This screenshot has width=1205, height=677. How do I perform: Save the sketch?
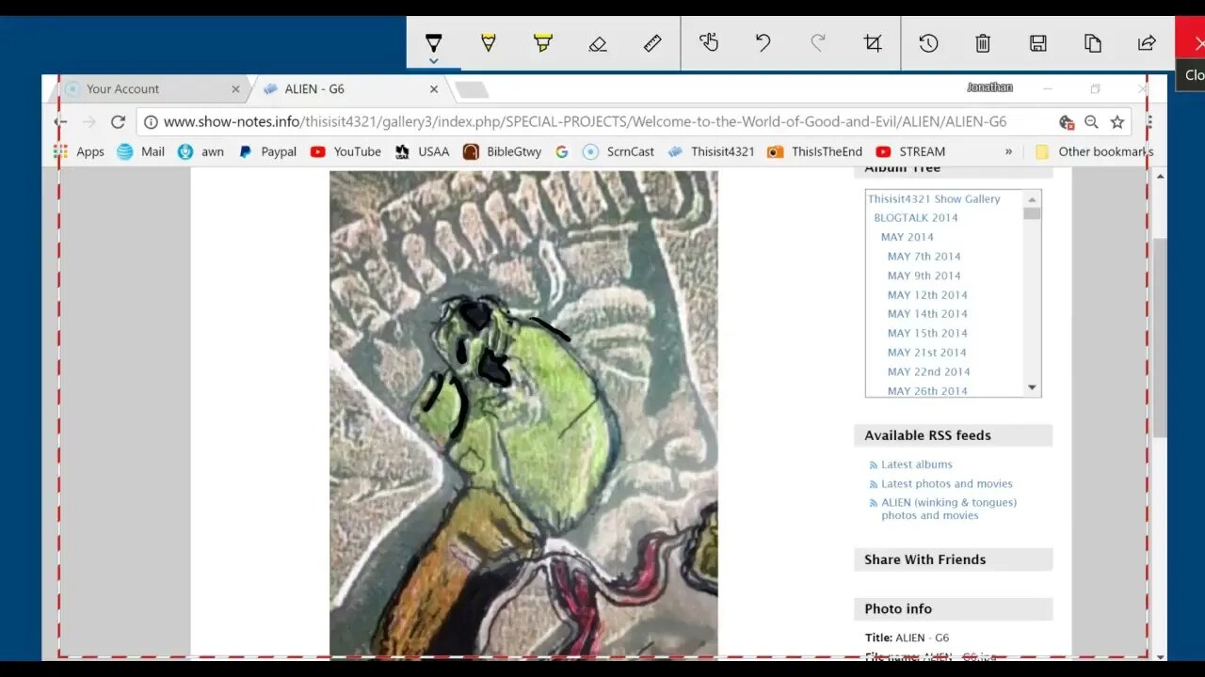(1037, 43)
